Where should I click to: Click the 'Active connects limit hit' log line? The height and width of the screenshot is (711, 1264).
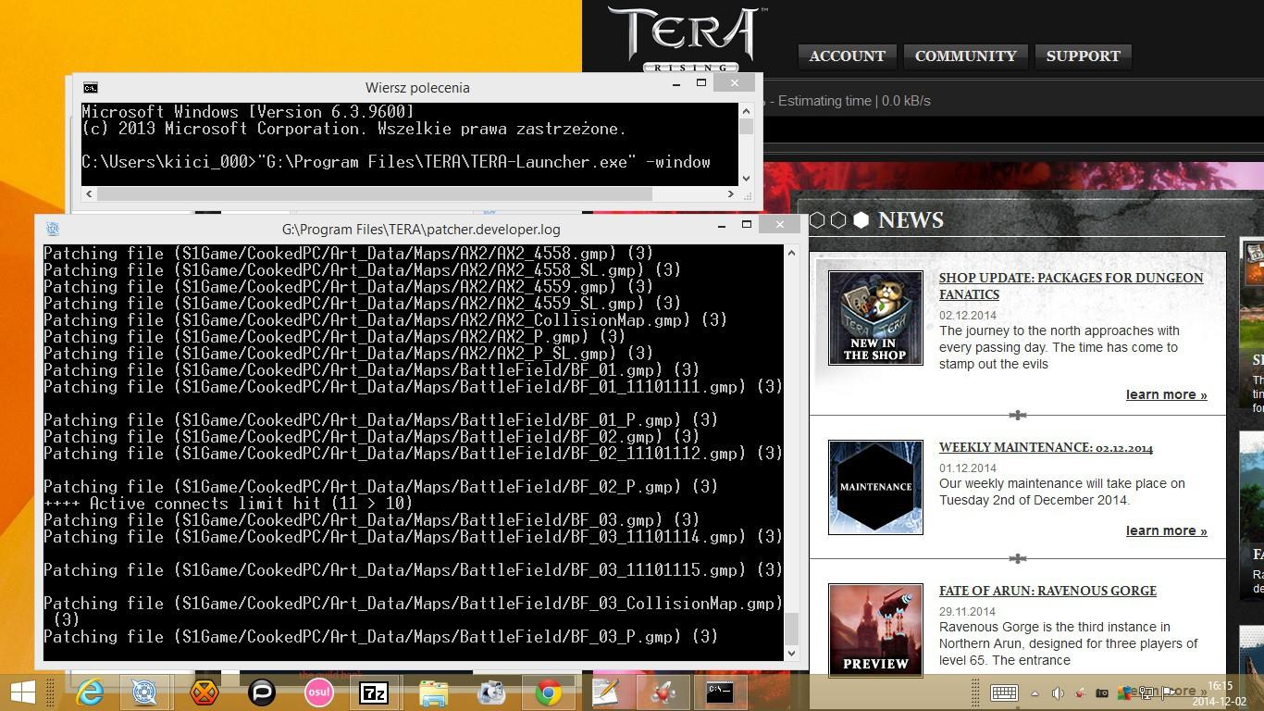[229, 504]
